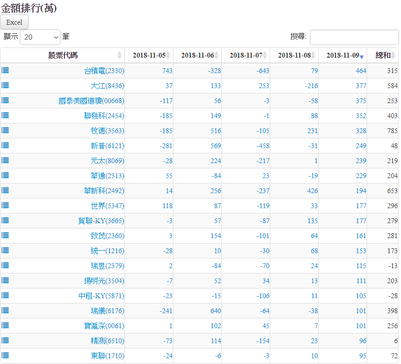Open the list icon for 華新科(2492)
401x364 pixels.
pos(5,190)
